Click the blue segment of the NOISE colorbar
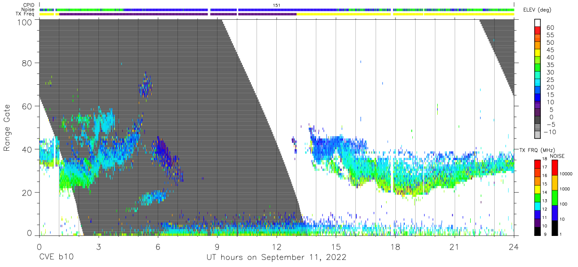Screen dimensions: 578x267 pos(555,212)
